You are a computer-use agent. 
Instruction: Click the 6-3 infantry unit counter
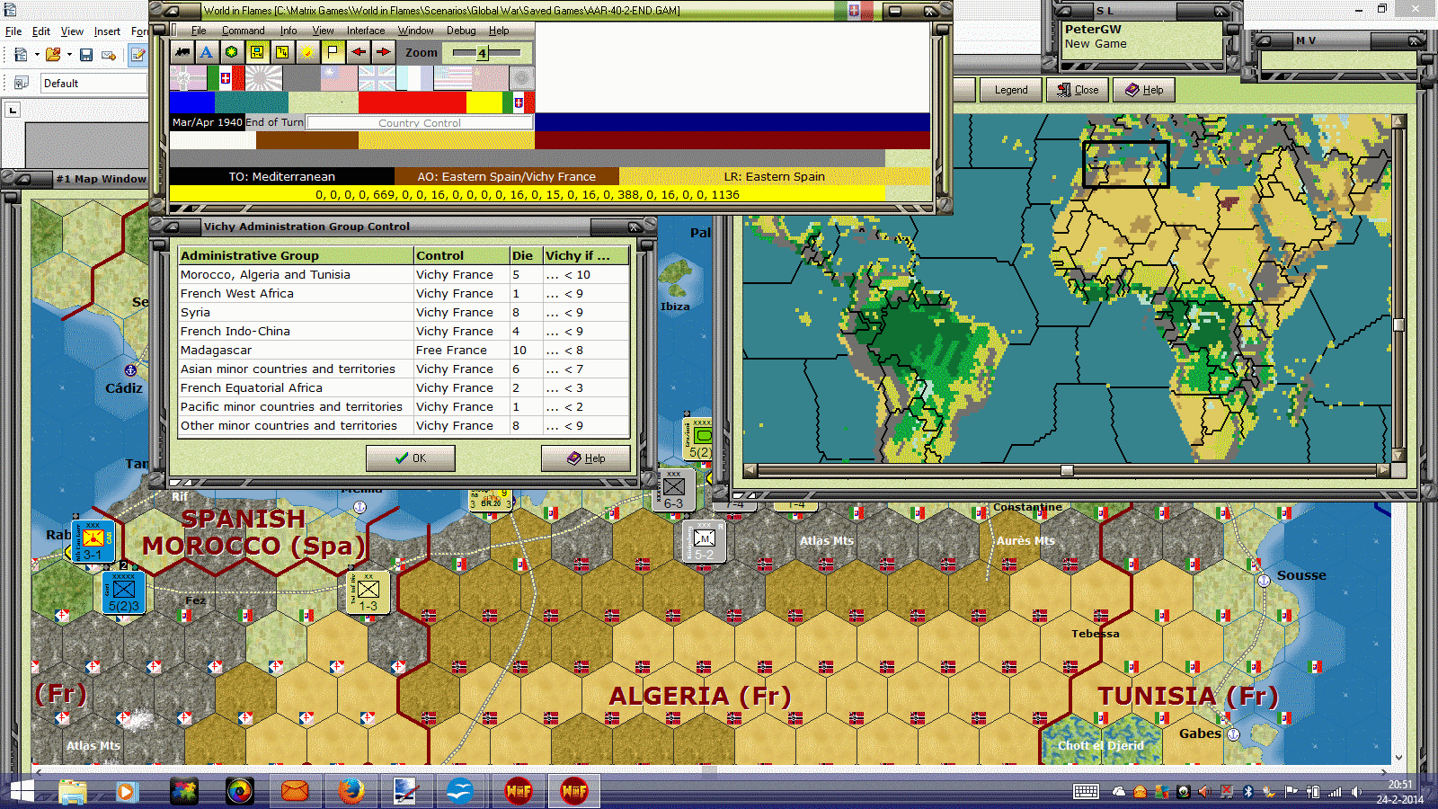click(674, 491)
